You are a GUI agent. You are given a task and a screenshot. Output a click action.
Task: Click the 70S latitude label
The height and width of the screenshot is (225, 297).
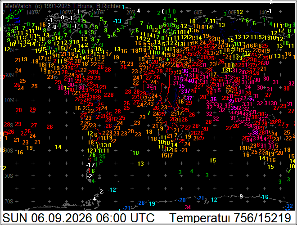(x=9, y=201)
